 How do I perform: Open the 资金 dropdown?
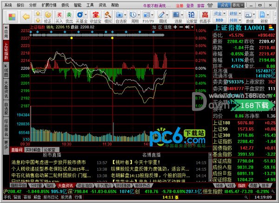pos(219,13)
